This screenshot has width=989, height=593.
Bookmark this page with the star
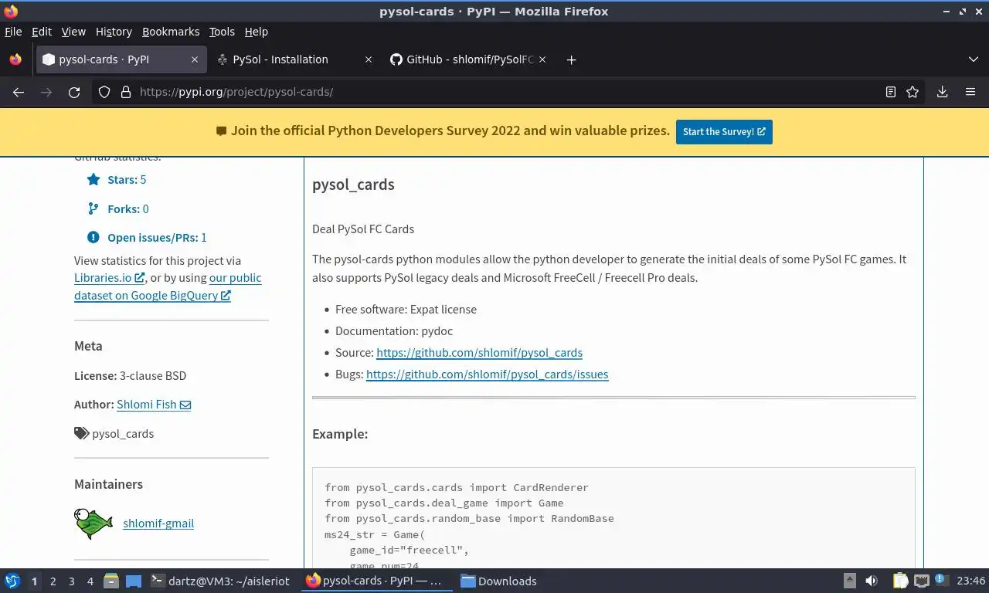[x=913, y=92]
